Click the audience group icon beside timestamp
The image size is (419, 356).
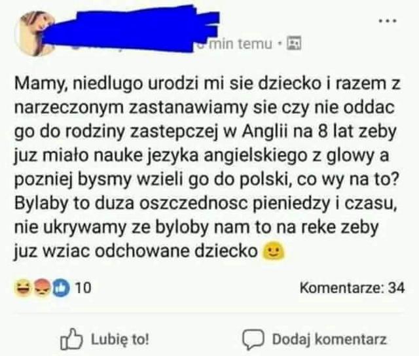pyautogui.click(x=294, y=43)
